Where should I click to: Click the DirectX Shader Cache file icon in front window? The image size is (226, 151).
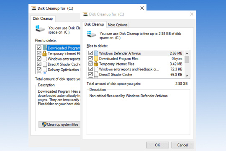[96, 74]
